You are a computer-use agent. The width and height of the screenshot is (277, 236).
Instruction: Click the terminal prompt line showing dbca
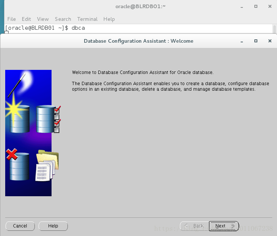(x=45, y=28)
